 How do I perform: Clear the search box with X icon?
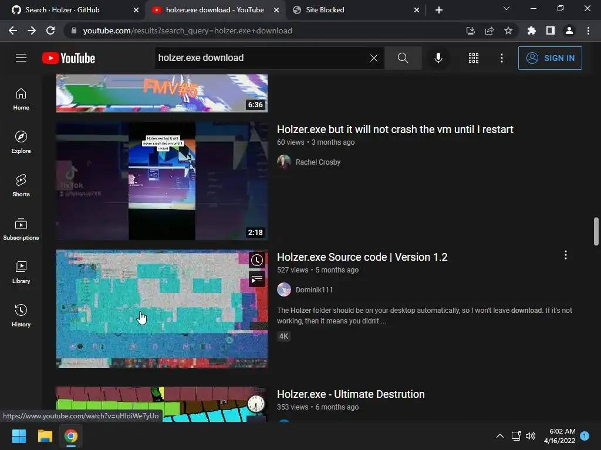[374, 58]
